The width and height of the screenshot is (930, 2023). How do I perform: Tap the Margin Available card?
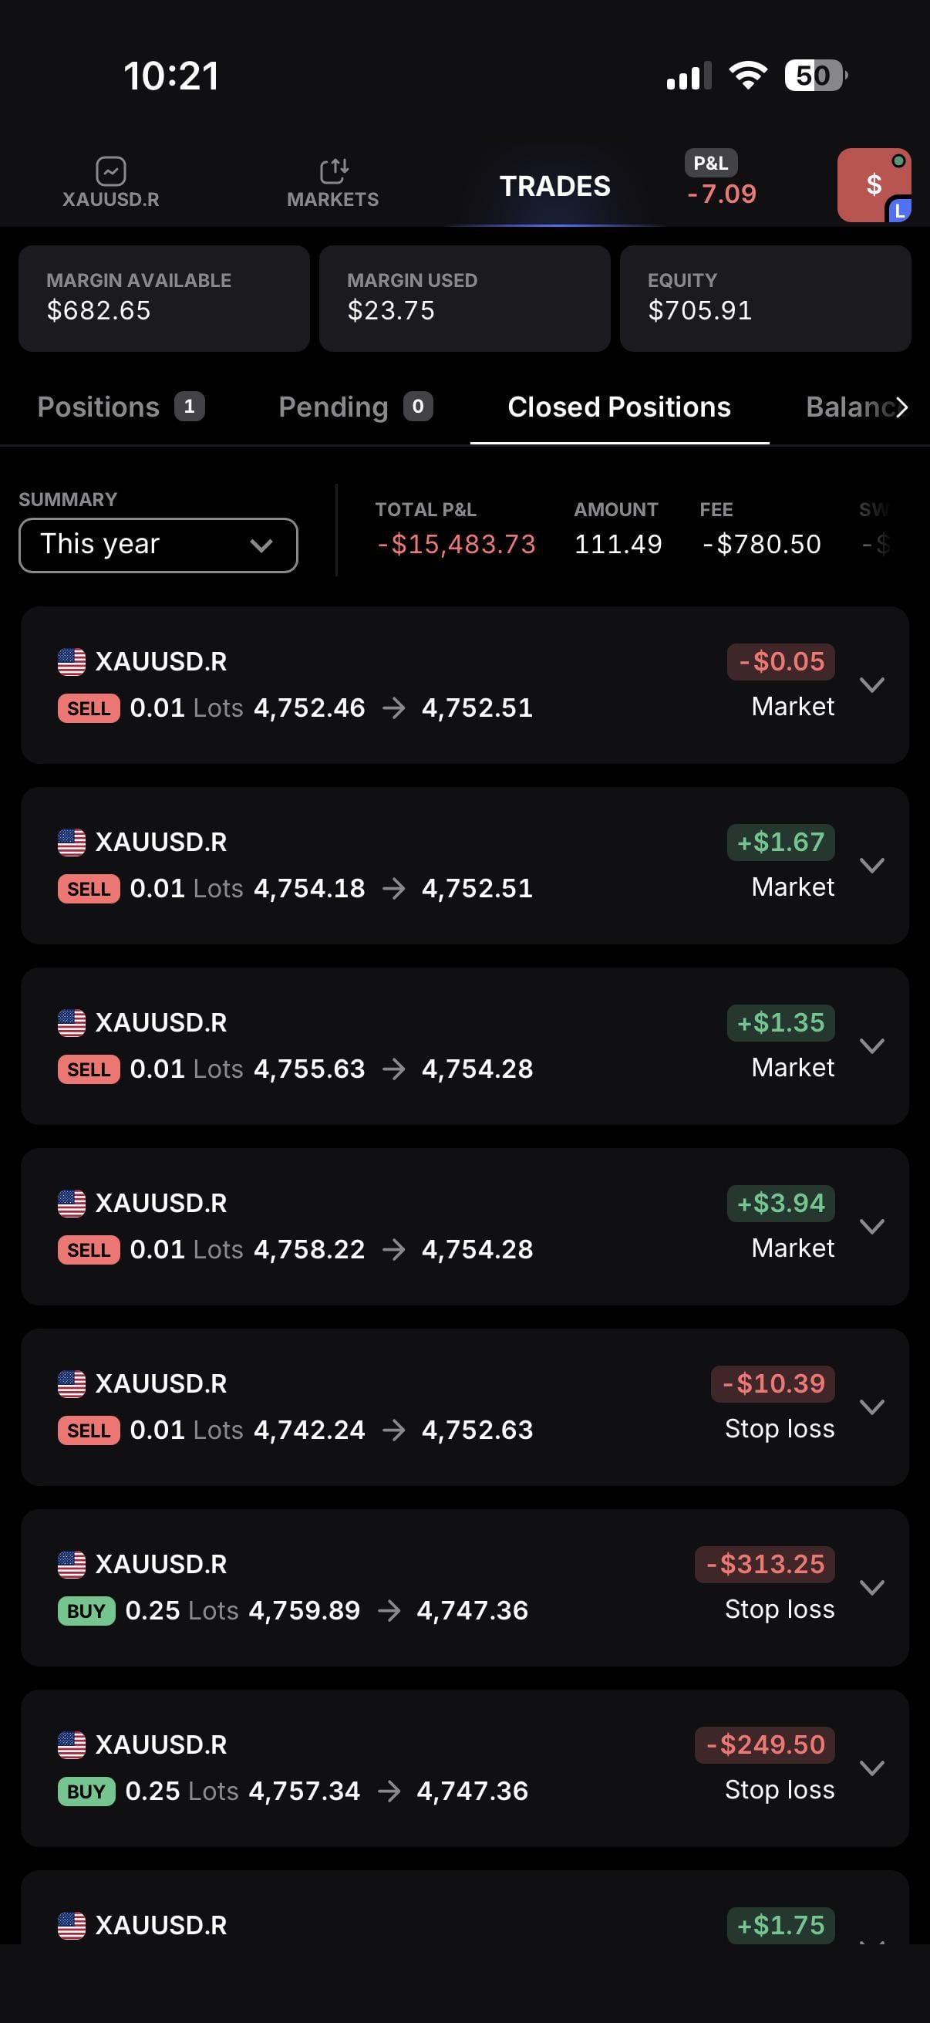pyautogui.click(x=164, y=298)
